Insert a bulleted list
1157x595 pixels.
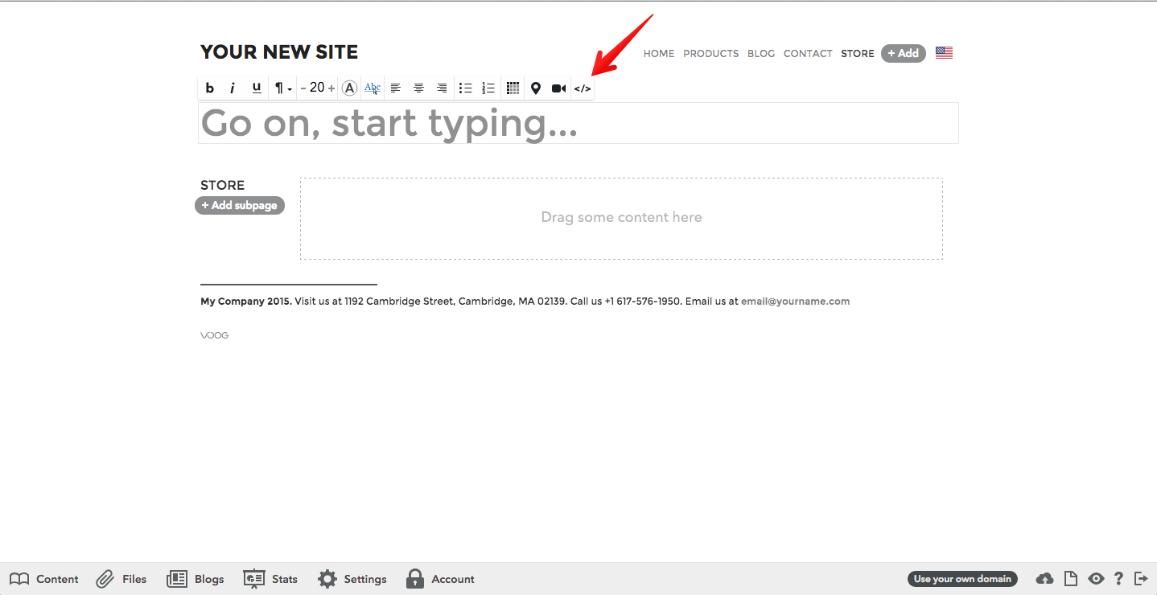tap(465, 88)
